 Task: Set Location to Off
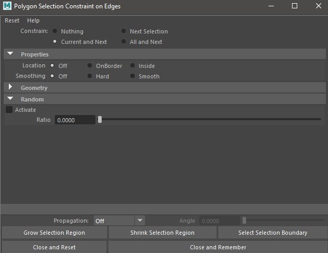52,66
